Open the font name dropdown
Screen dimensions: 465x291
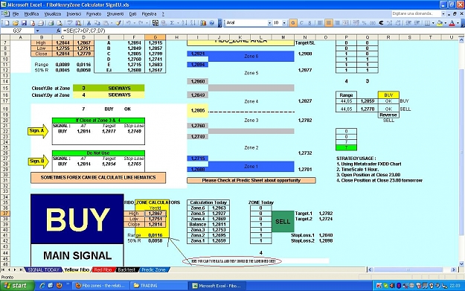269,23
